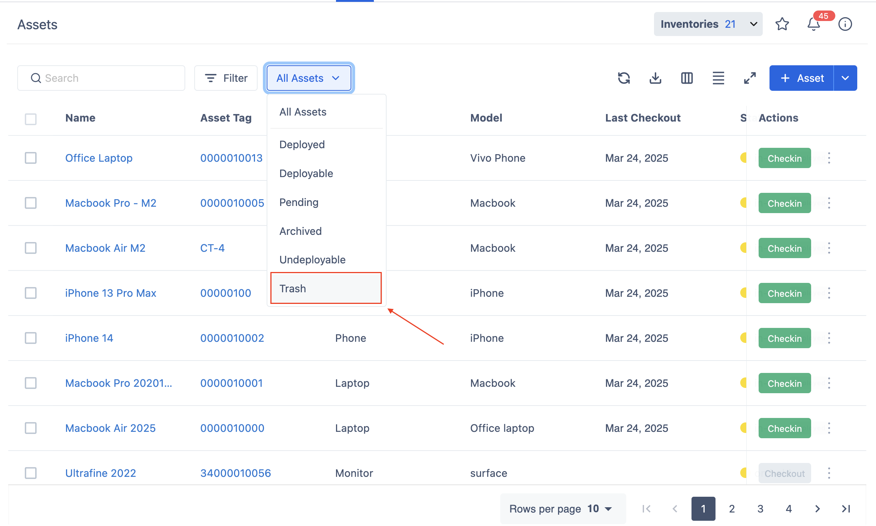Viewport: 876px width, 526px height.
Task: Select the Deployed filter option
Action: pos(302,144)
